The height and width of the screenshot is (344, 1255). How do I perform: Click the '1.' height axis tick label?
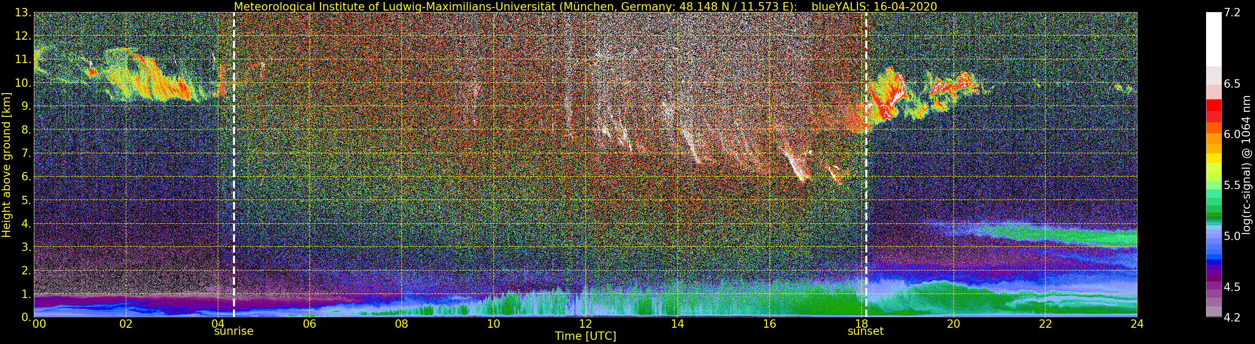26,294
